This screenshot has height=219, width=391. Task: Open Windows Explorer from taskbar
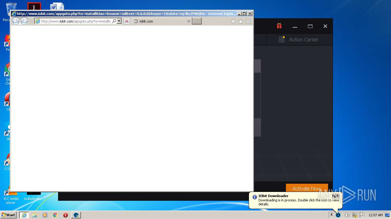pos(35,215)
